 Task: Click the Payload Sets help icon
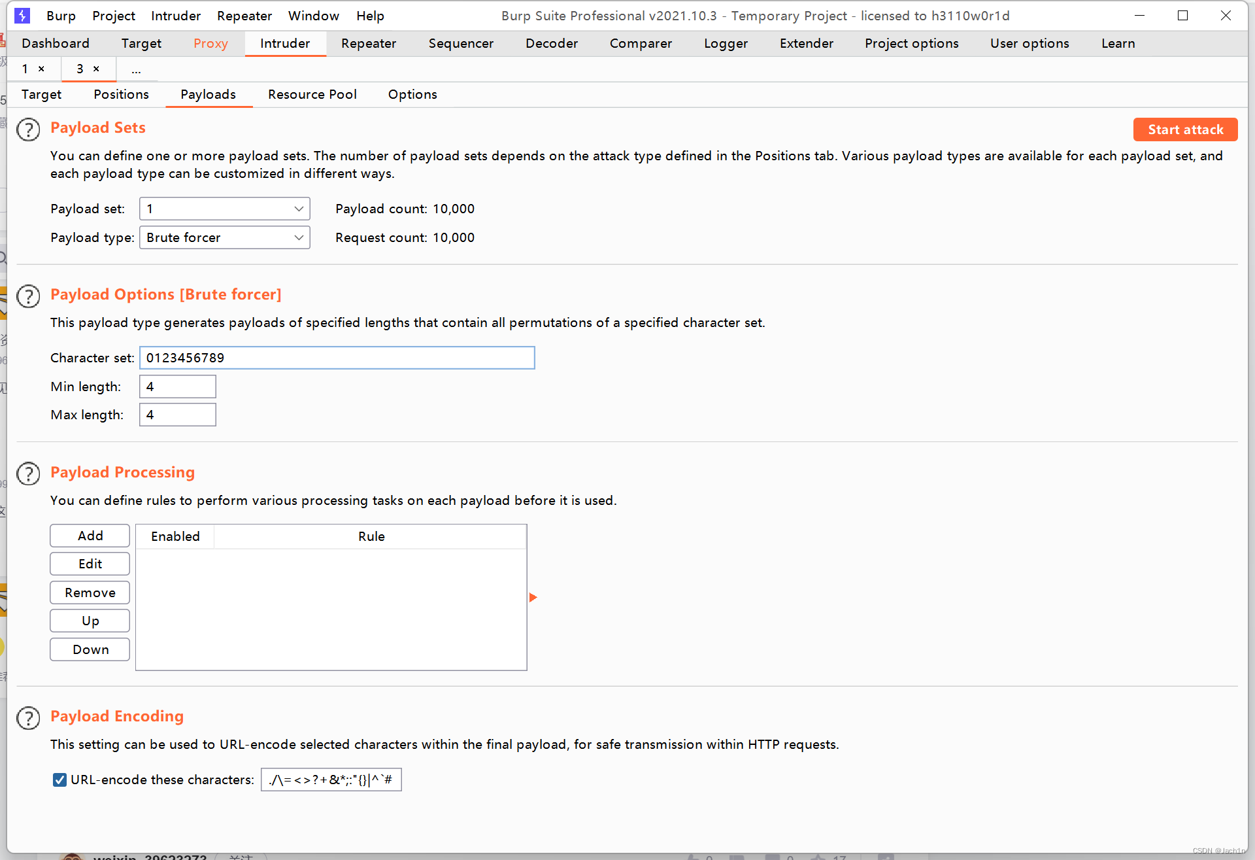tap(28, 129)
